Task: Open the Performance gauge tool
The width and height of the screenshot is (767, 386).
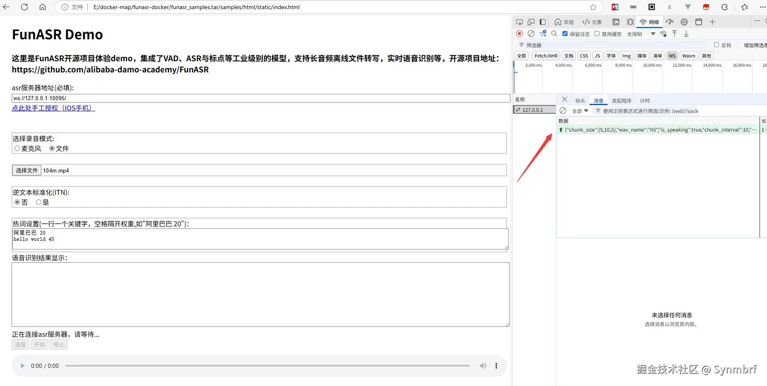Action: [670, 22]
